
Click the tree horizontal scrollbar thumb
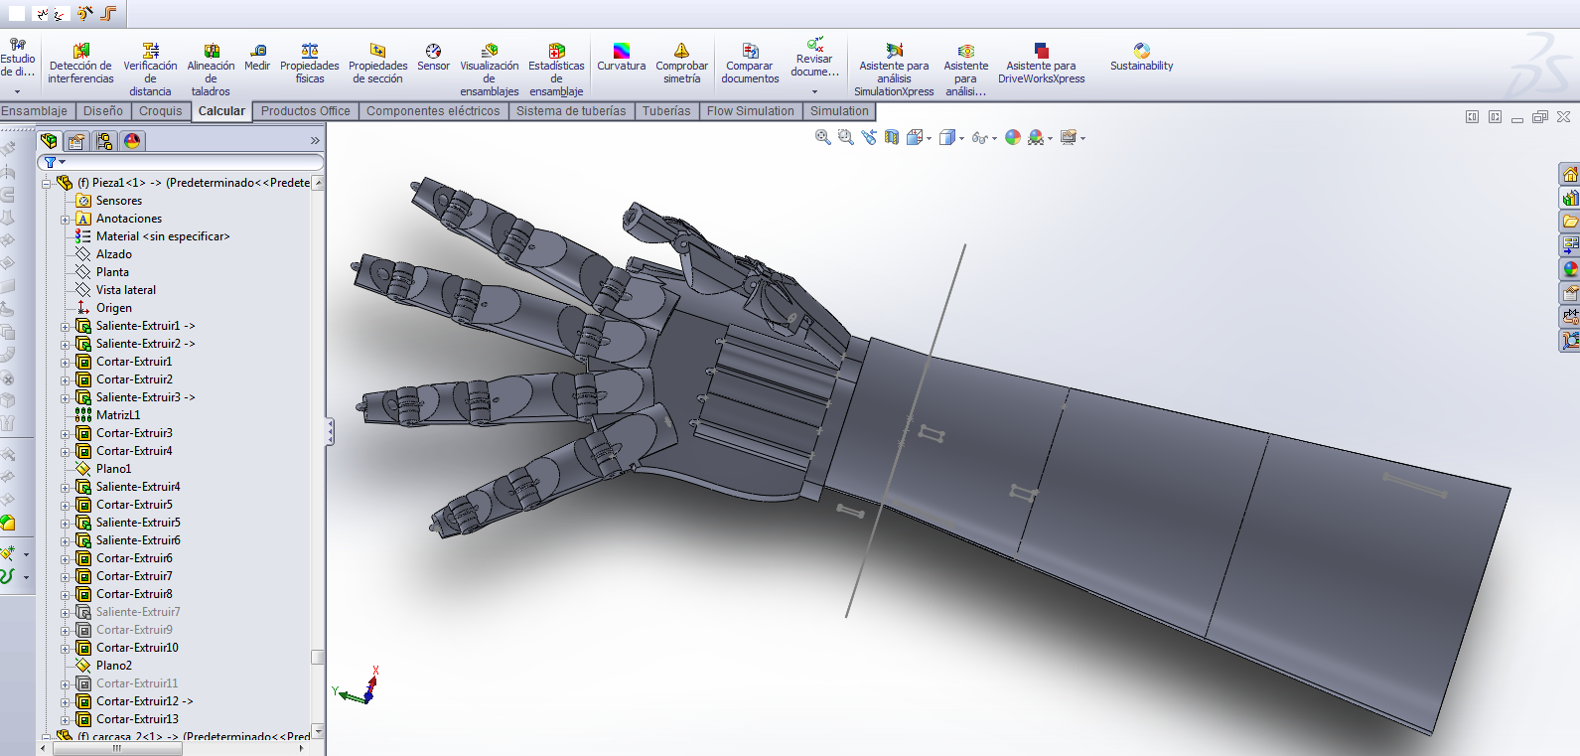[x=116, y=749]
